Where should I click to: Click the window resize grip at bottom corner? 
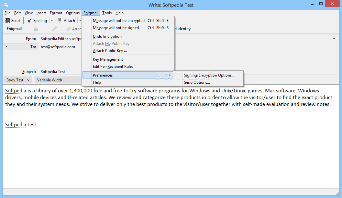point(337,193)
